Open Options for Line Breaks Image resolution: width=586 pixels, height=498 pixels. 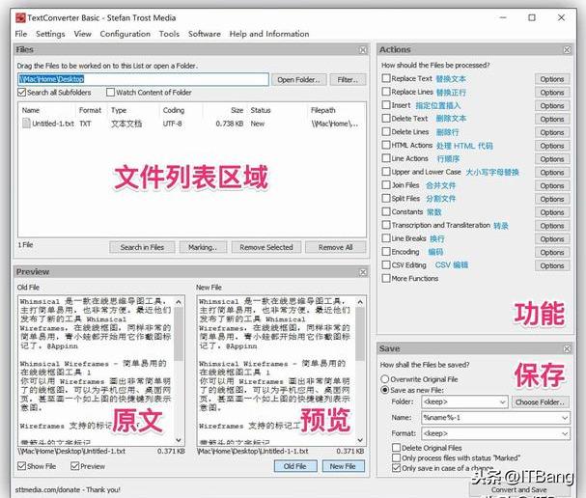[552, 239]
